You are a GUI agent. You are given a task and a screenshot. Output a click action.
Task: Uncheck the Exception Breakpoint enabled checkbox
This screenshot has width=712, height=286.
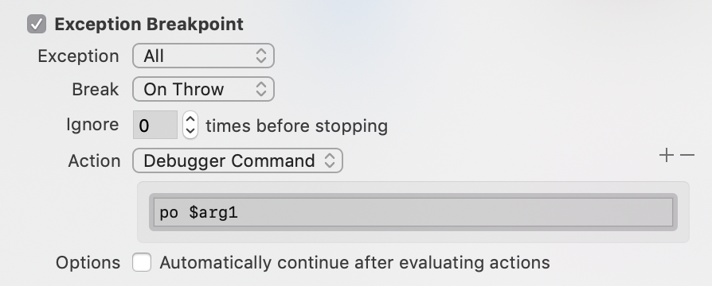(x=37, y=24)
